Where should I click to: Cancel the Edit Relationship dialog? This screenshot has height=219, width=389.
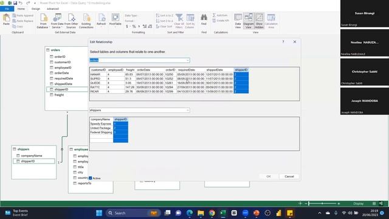[289, 176]
